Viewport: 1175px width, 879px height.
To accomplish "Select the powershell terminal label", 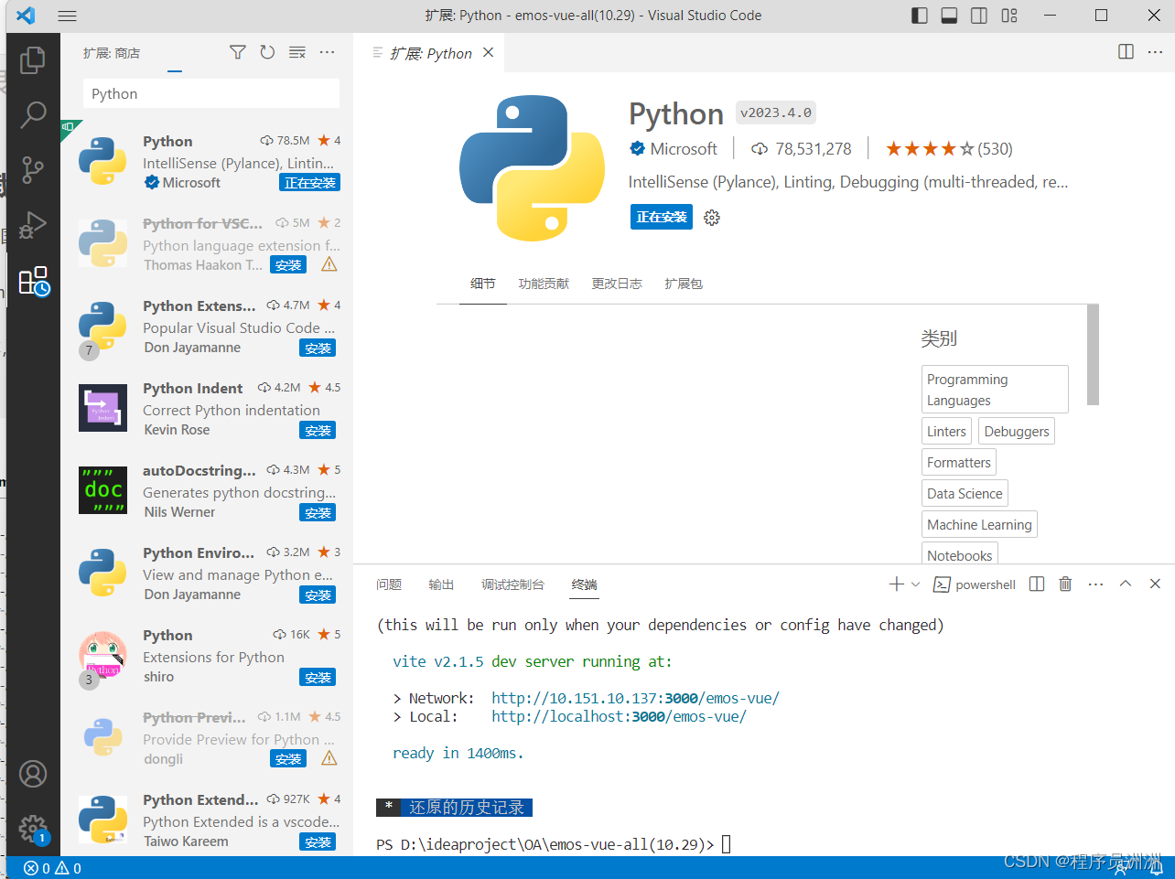I will coord(975,584).
